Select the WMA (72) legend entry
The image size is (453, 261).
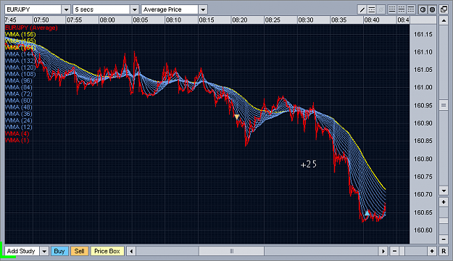(x=19, y=94)
